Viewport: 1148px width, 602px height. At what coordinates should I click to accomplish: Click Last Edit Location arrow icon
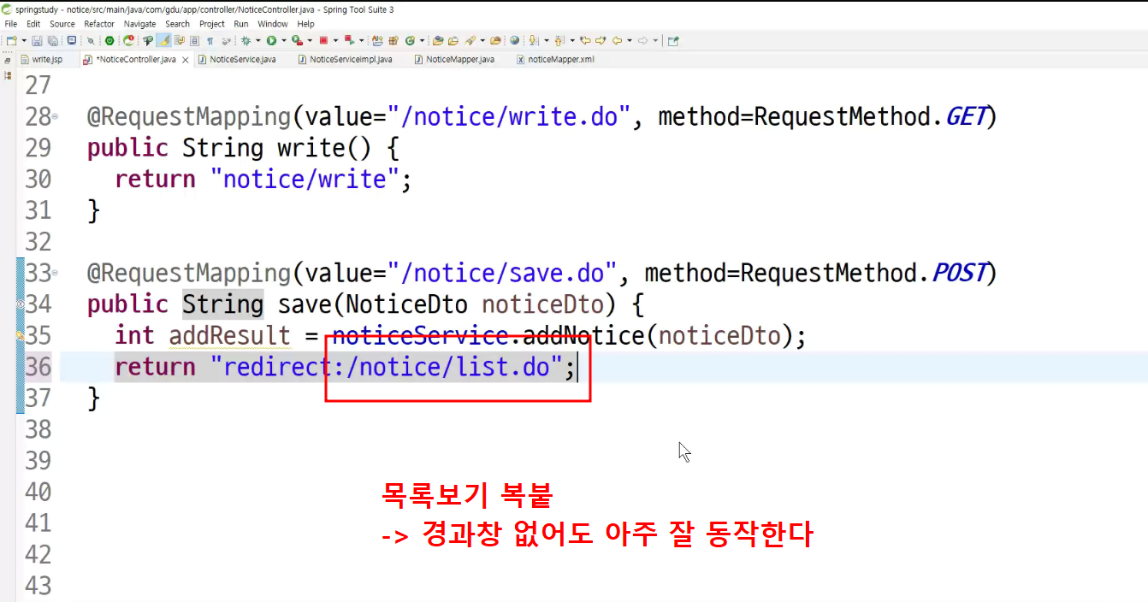(586, 40)
